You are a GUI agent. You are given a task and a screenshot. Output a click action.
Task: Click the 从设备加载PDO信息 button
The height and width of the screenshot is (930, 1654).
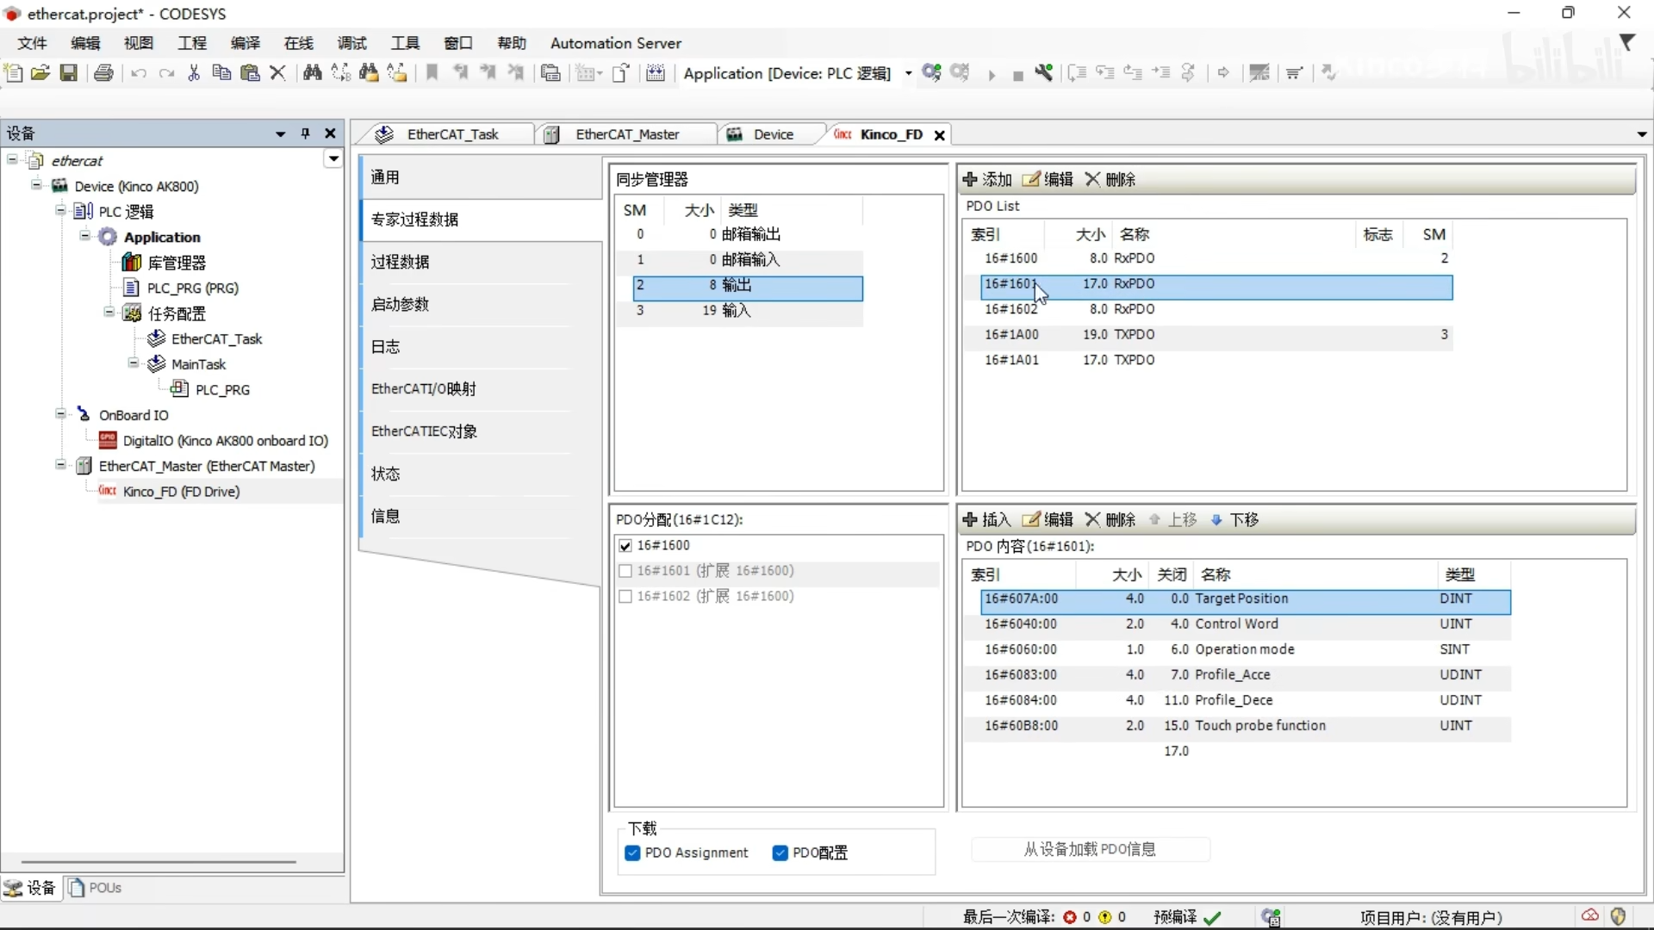click(1090, 848)
